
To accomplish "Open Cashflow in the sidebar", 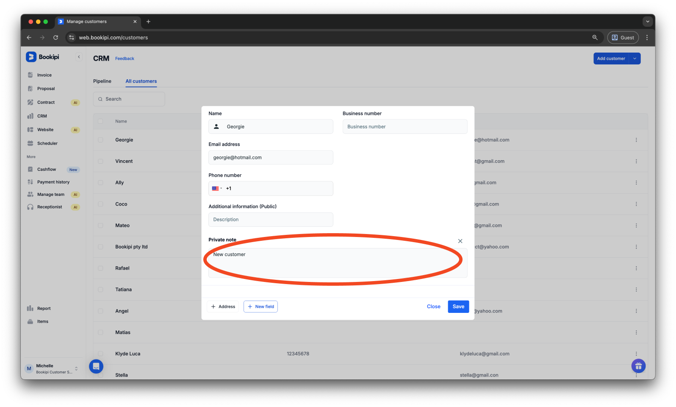I will pyautogui.click(x=47, y=169).
